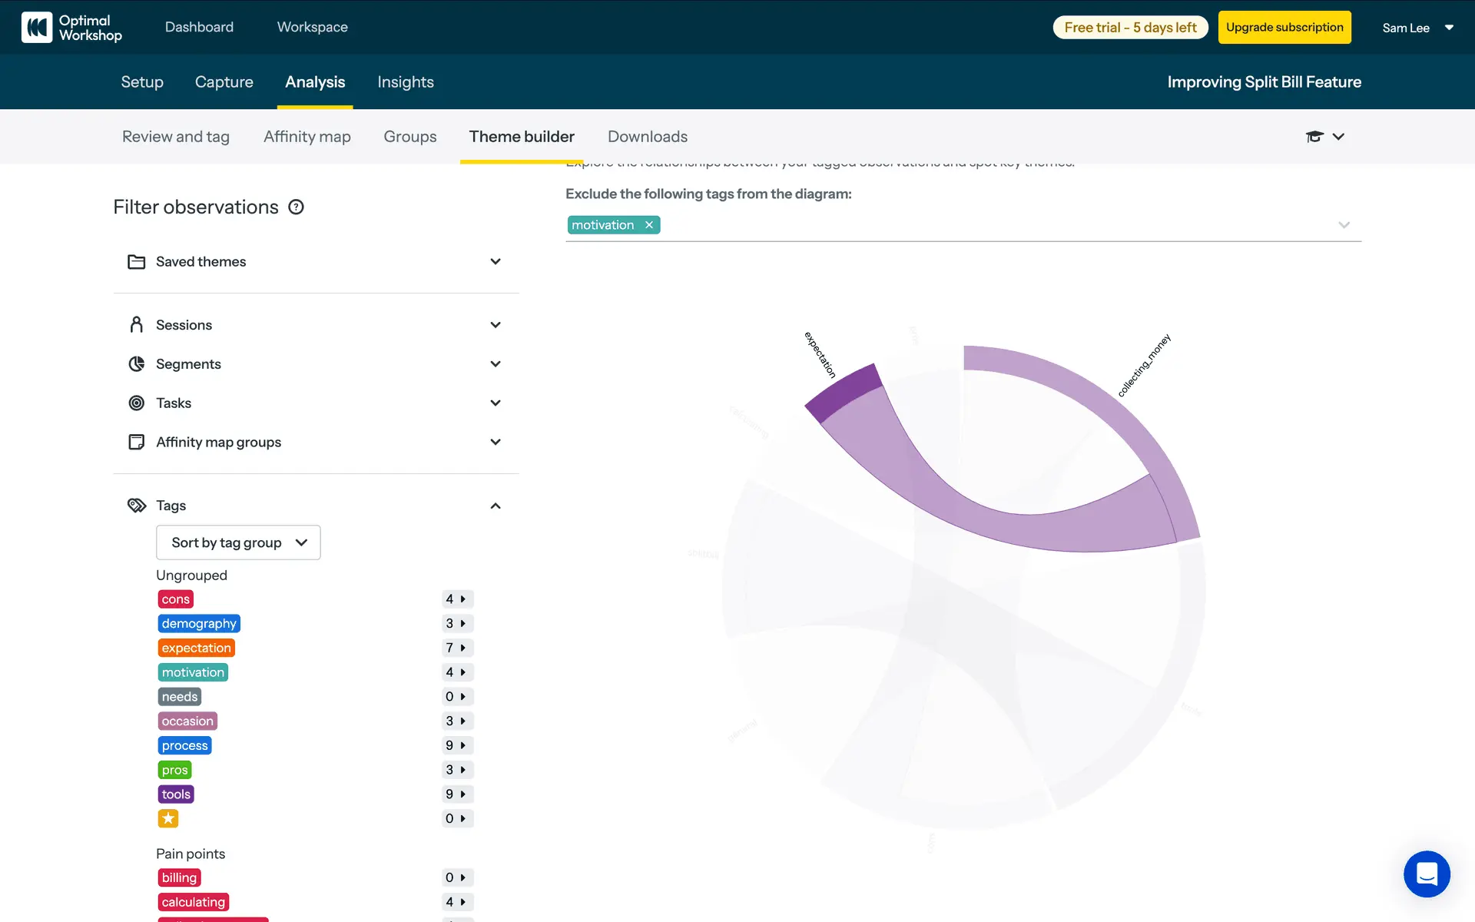Click the graduation cap learning icon
Image resolution: width=1475 pixels, height=922 pixels.
click(1314, 137)
